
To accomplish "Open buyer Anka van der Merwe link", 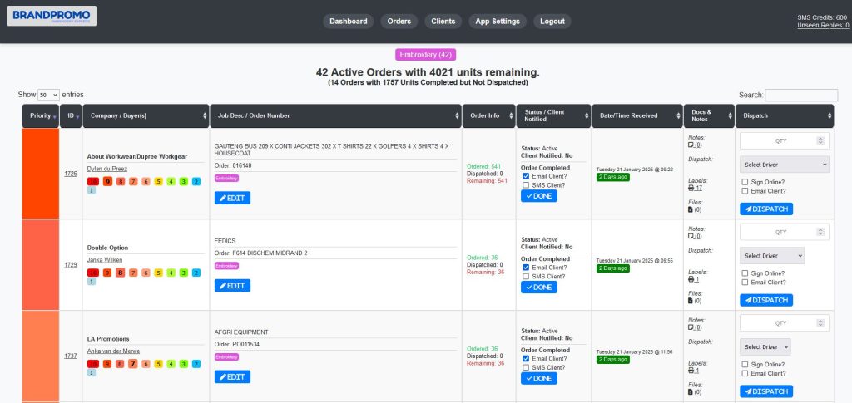I will 113,351.
